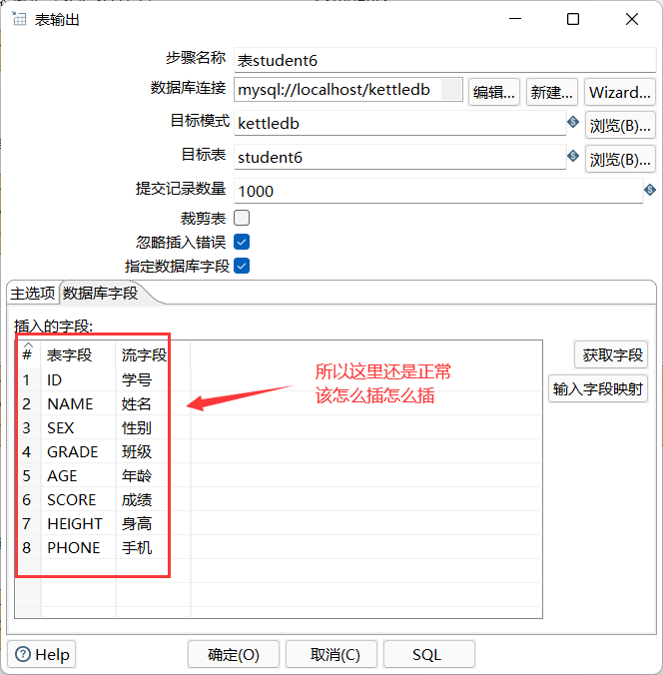Image resolution: width=663 pixels, height=675 pixels.
Task: Click the 目标模式 kettledb input field
Action: click(400, 123)
